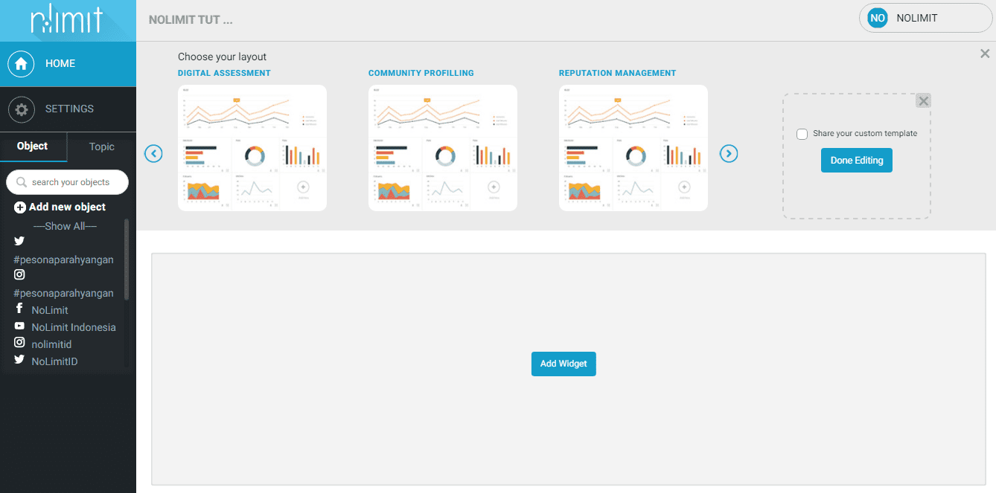This screenshot has height=493, width=996.
Task: Select the Twitter icon above first #pesonaparahyangan
Action: [x=19, y=241]
